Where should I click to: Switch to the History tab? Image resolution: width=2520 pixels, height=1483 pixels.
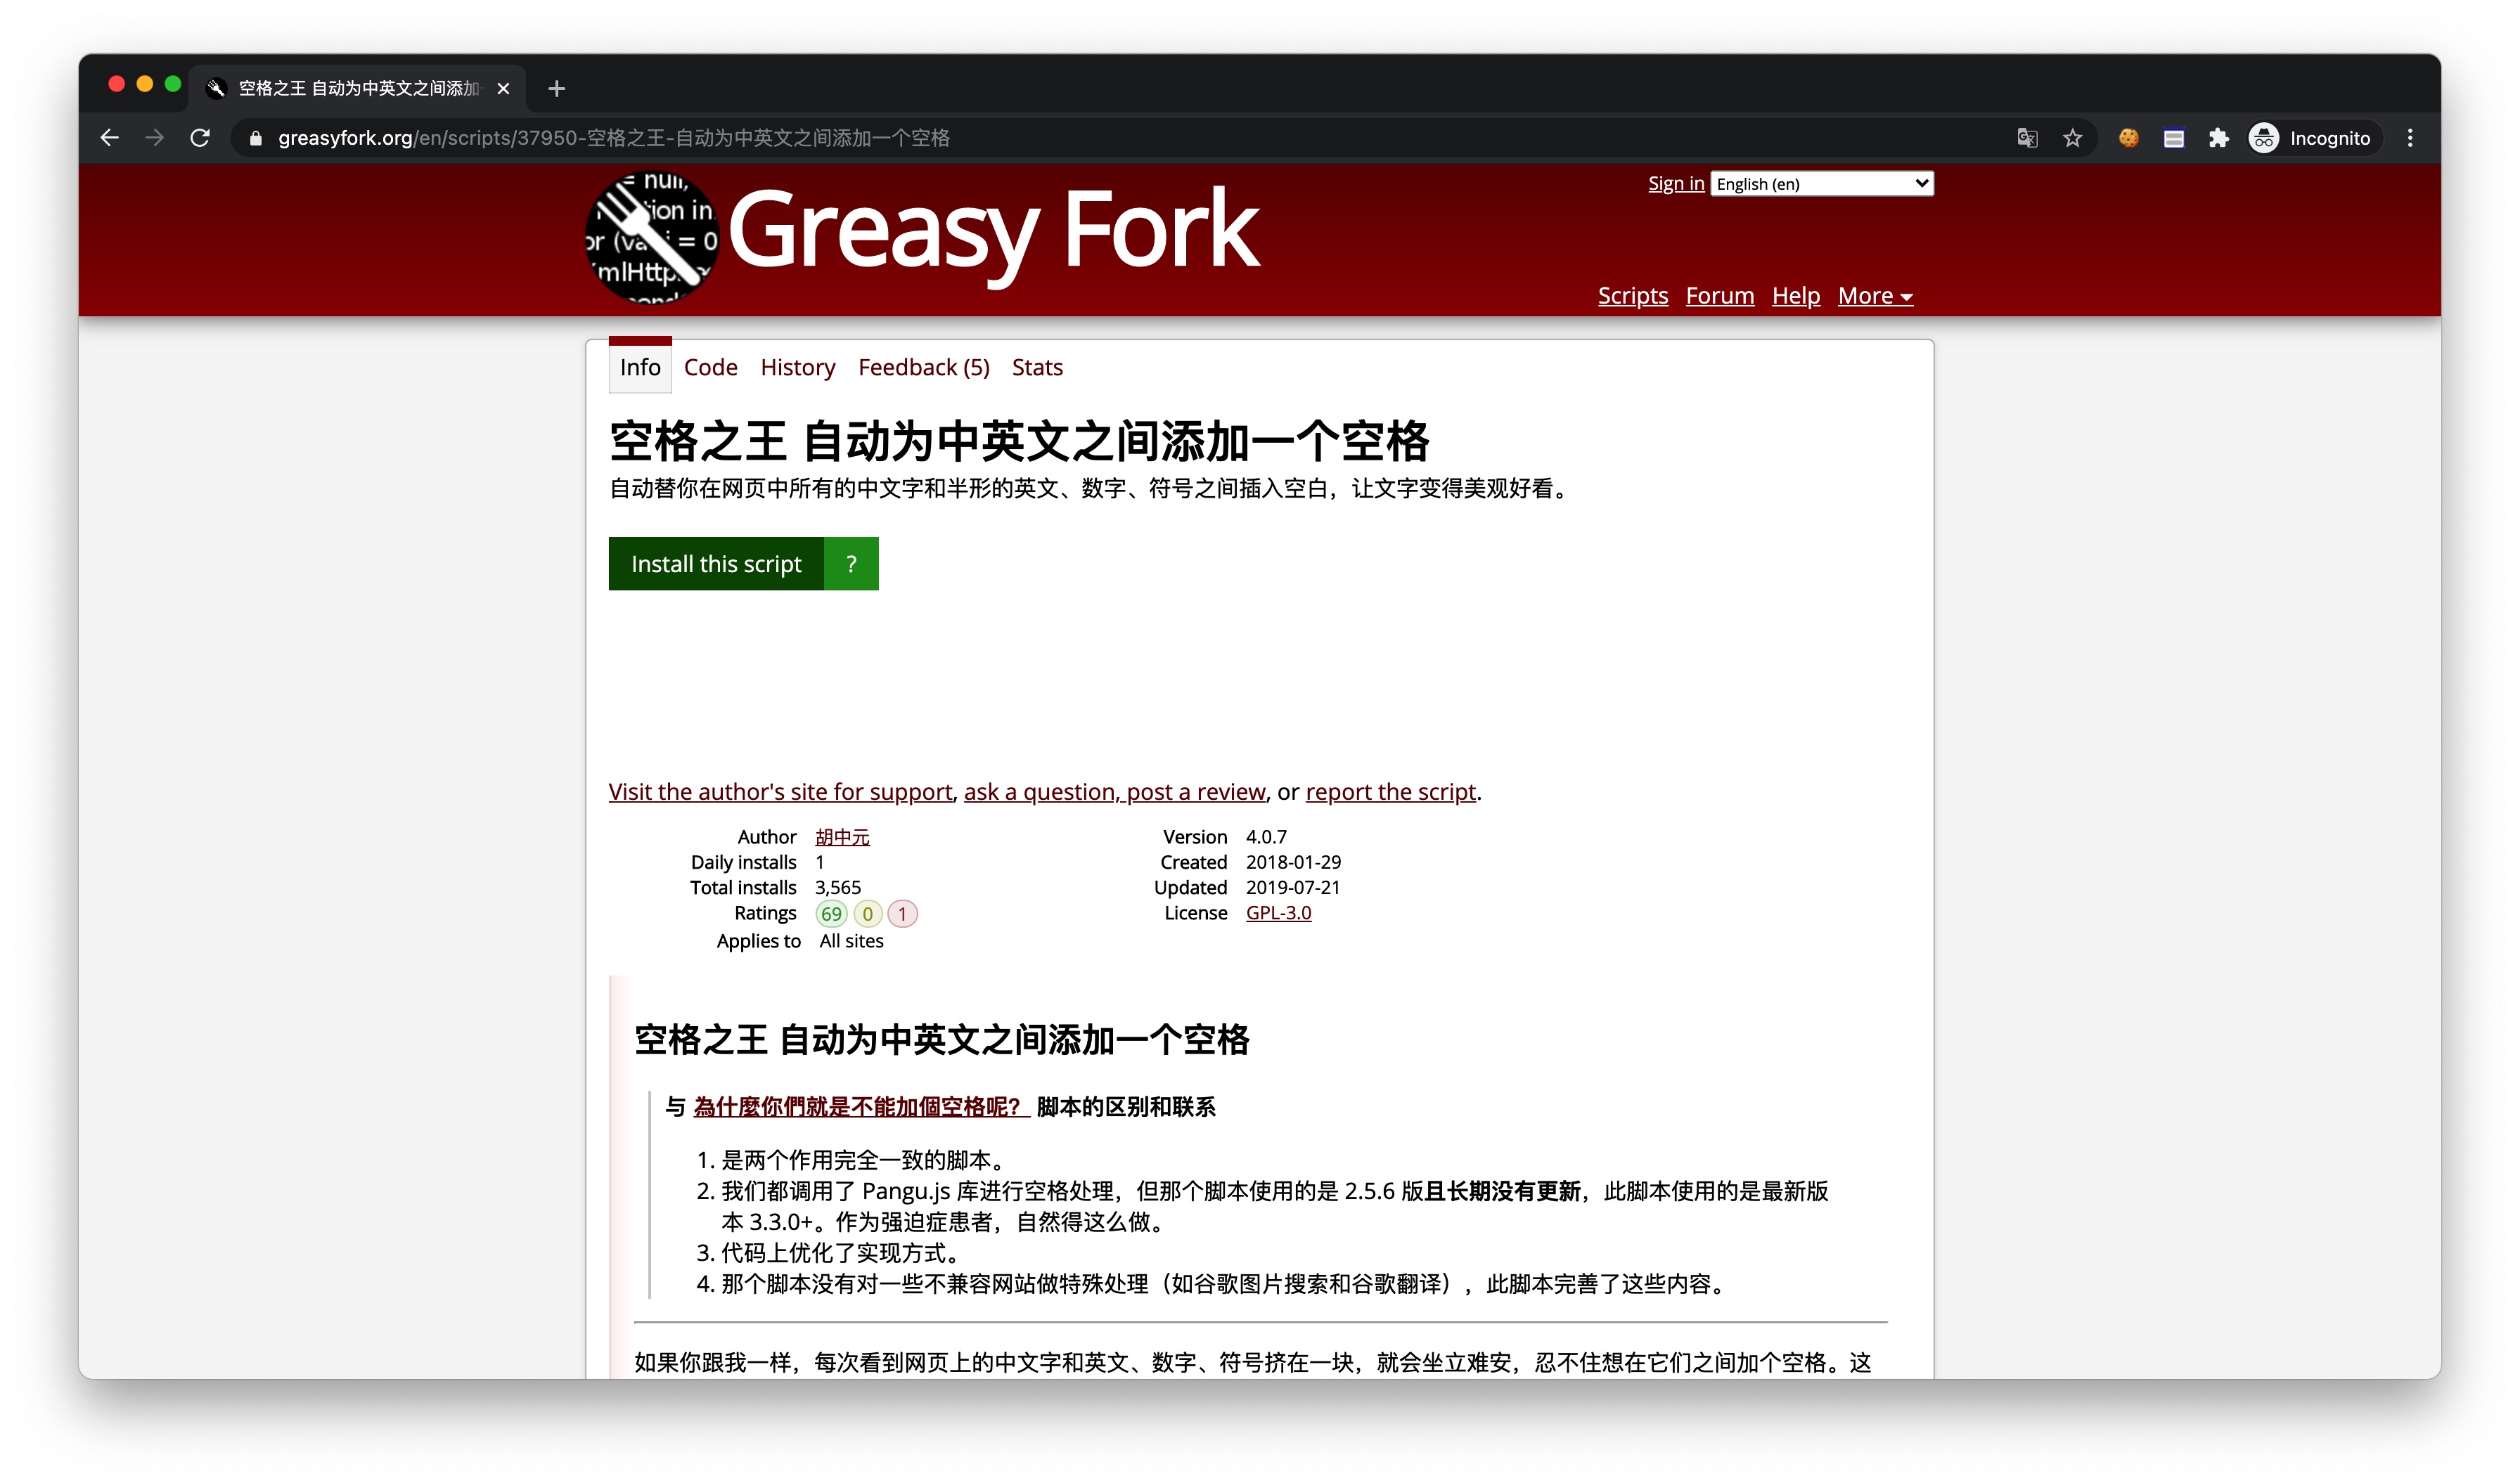click(x=798, y=368)
